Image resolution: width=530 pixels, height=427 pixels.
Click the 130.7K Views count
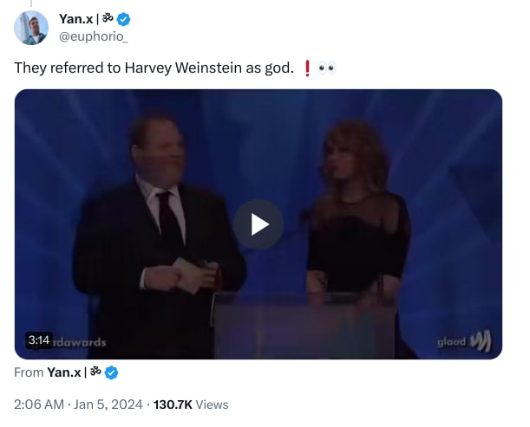pos(190,404)
